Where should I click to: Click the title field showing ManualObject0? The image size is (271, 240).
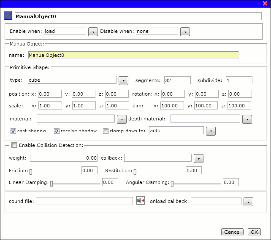pos(138,16)
